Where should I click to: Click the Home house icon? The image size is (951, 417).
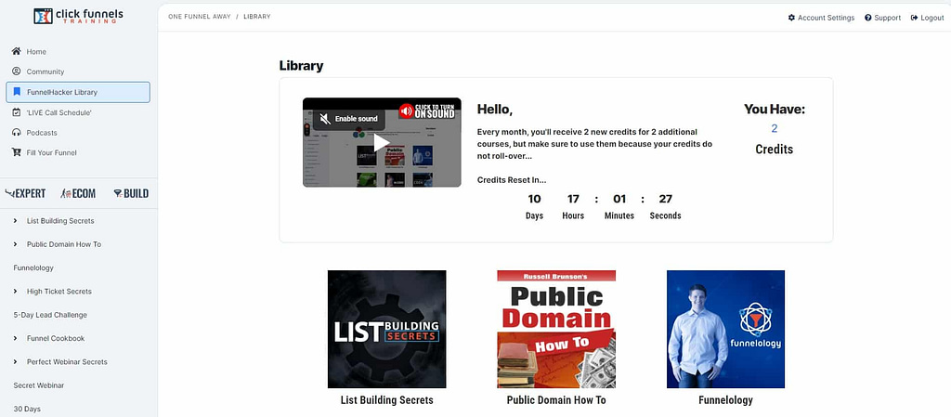[x=17, y=51]
